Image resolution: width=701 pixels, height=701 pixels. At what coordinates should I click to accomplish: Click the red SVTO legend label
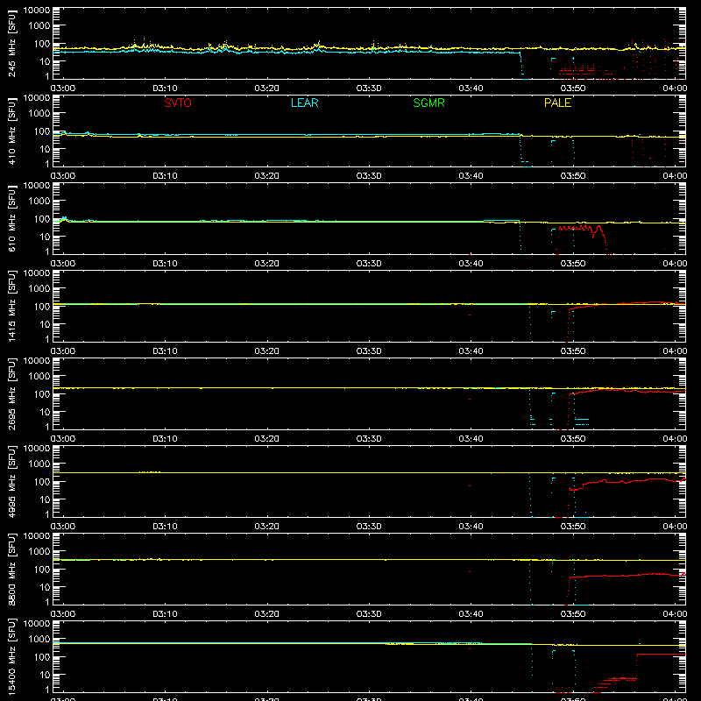coord(178,103)
